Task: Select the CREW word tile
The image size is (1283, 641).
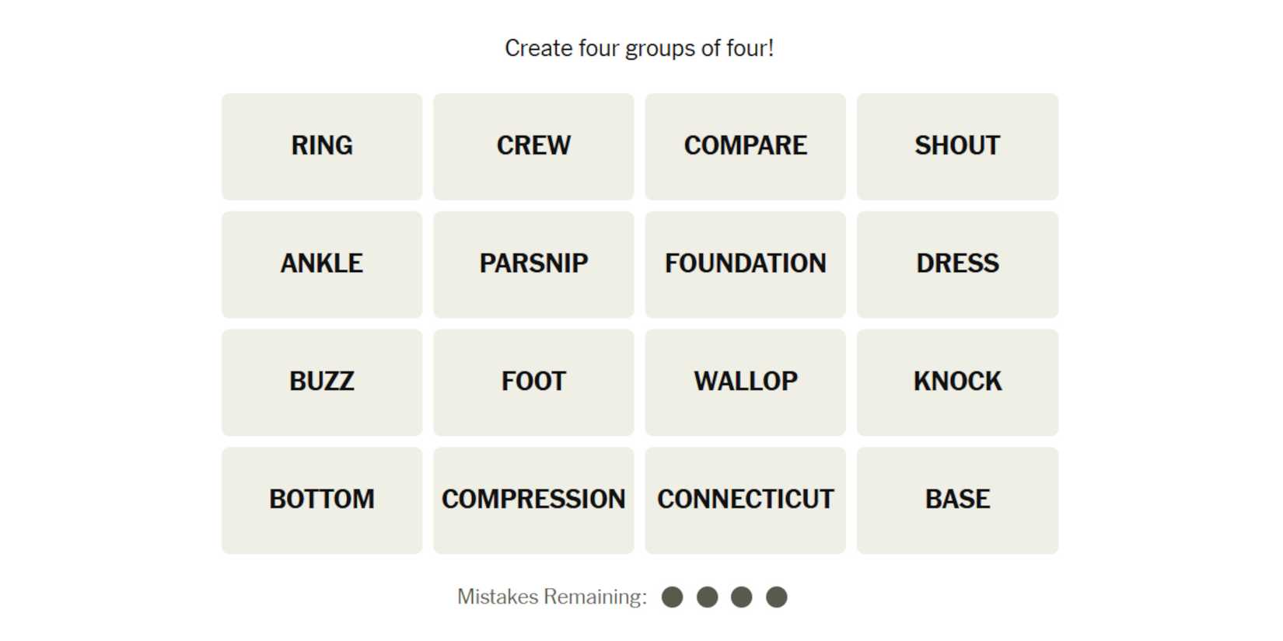Action: tap(533, 146)
